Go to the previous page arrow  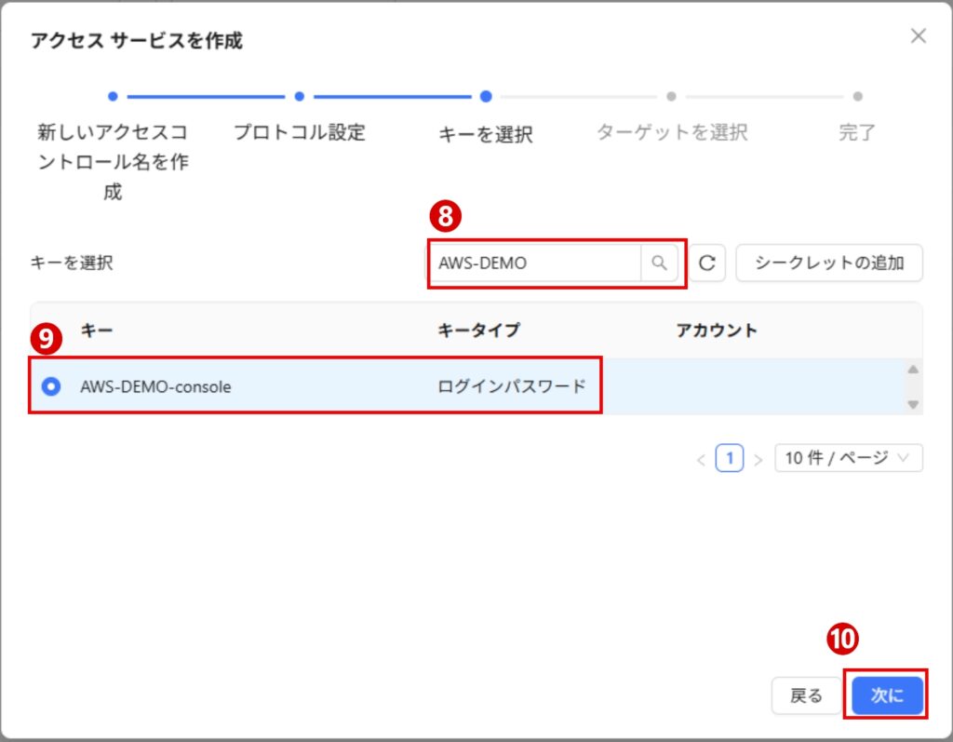(x=701, y=459)
